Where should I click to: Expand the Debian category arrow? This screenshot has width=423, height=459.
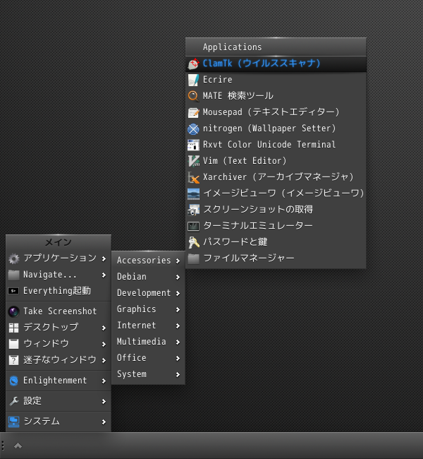click(178, 277)
